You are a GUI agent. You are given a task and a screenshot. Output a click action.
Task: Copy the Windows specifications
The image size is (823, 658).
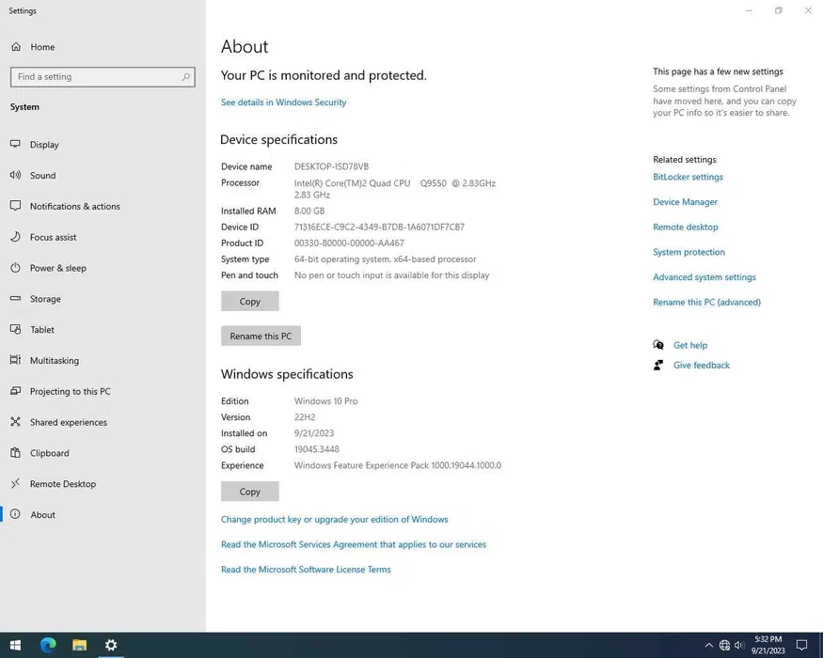click(250, 492)
